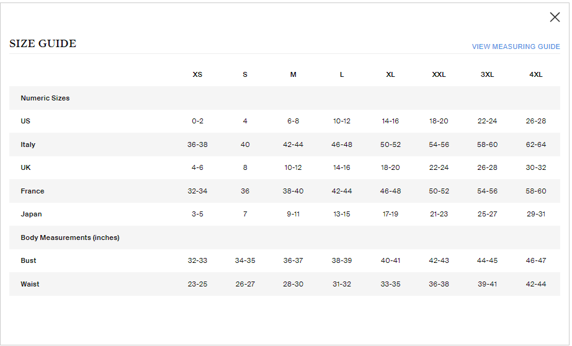Select the France row label
572x346 pixels.
[32, 191]
